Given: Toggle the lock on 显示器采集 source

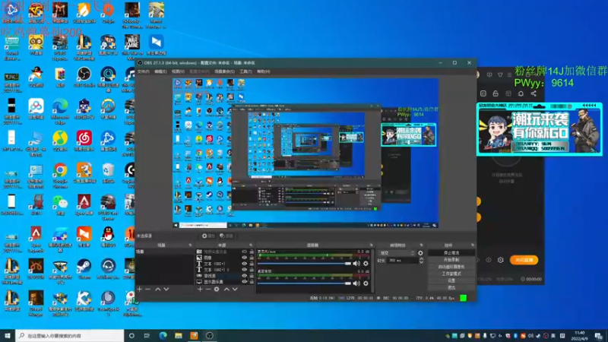Looking at the screenshot, I should (252, 282).
